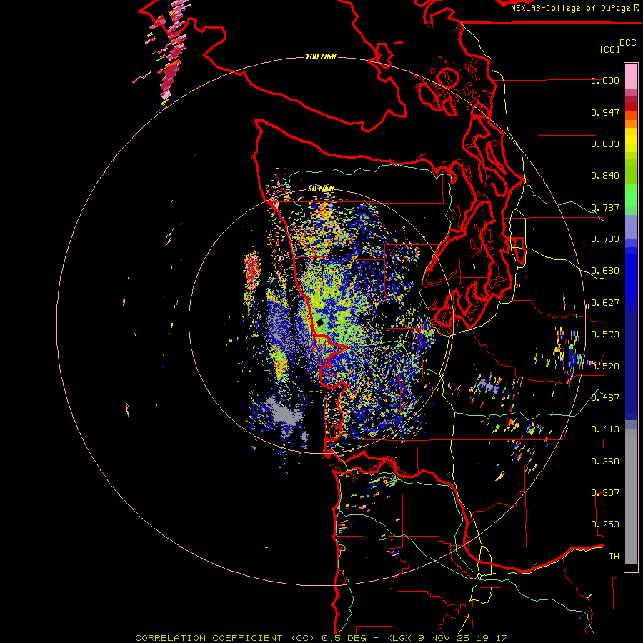Click the 0.893 scale value
643x643 pixels.
tap(605, 144)
